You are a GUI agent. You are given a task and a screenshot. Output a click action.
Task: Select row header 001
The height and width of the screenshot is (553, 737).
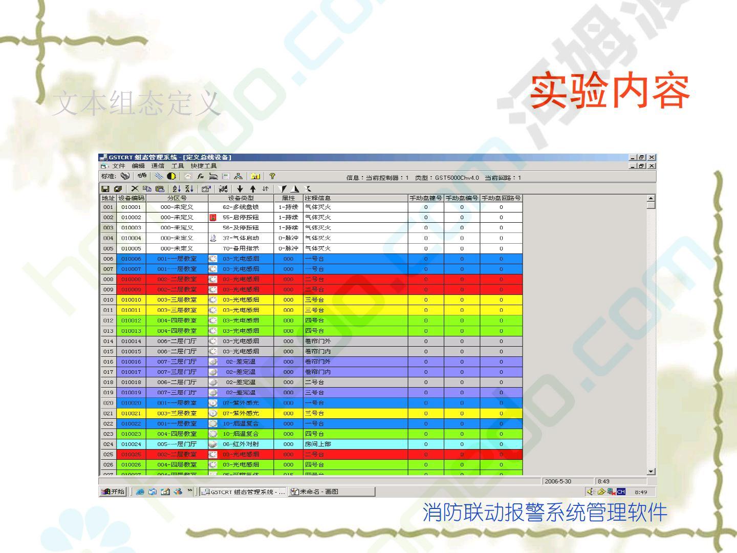click(x=108, y=207)
